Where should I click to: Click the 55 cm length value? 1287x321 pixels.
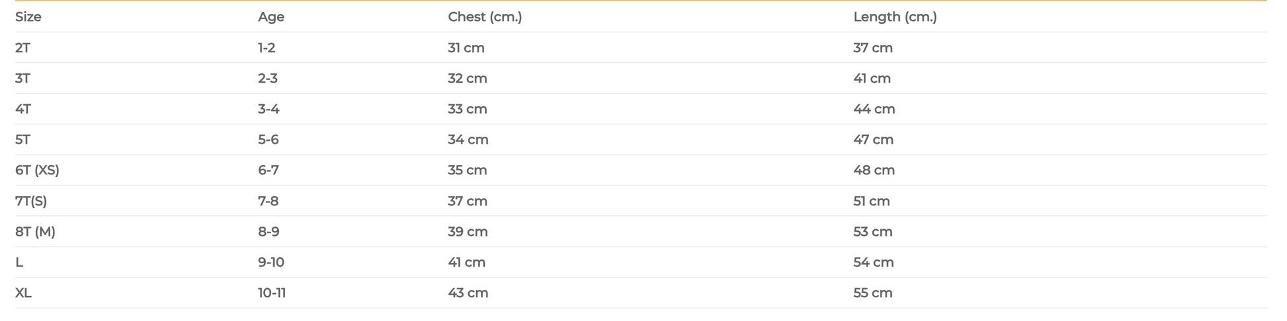[873, 293]
